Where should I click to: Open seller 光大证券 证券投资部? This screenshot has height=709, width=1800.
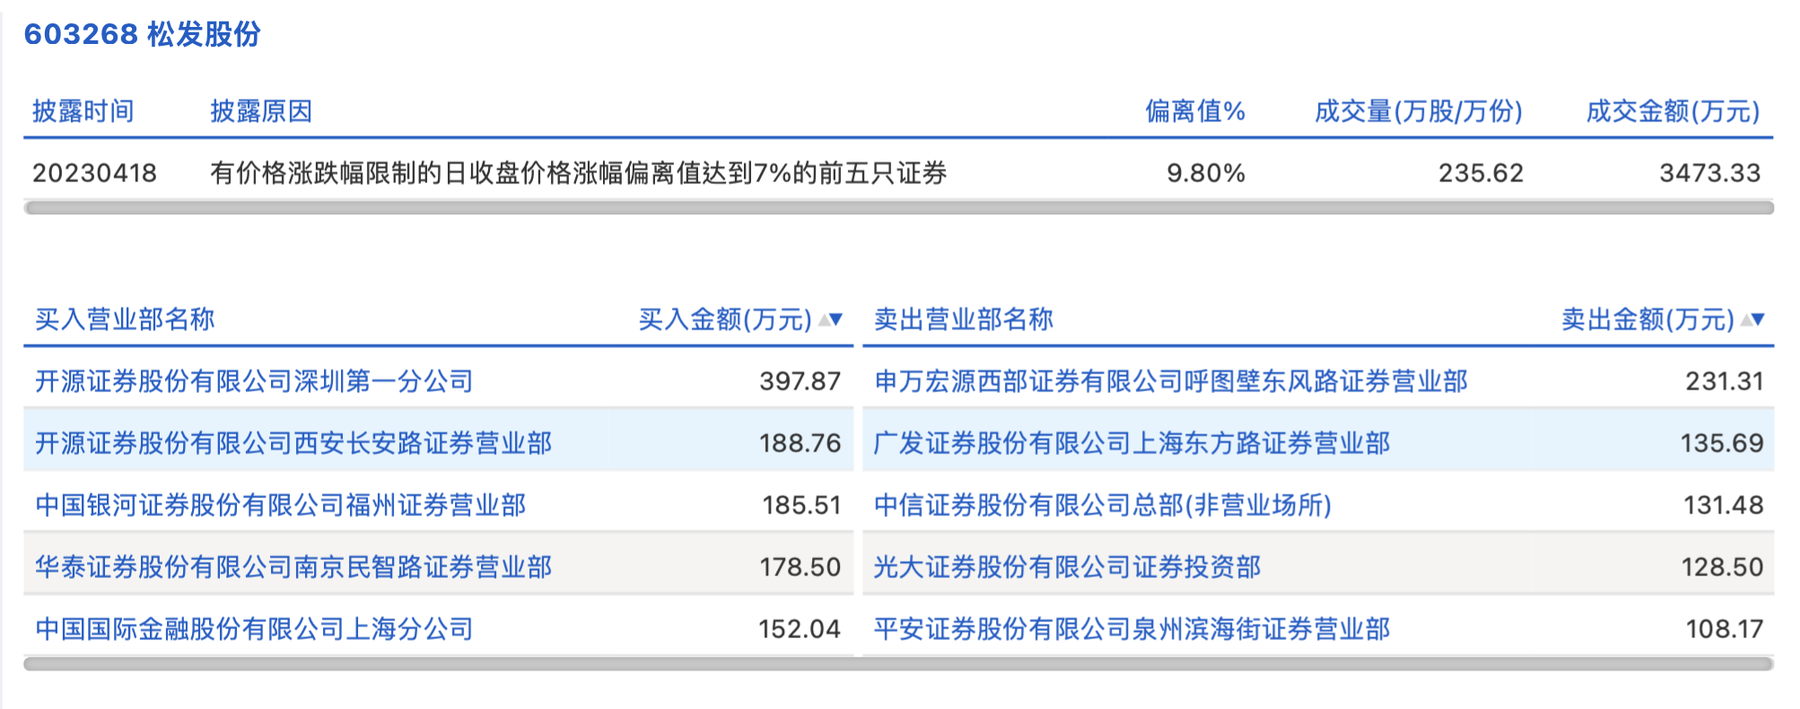(1067, 567)
